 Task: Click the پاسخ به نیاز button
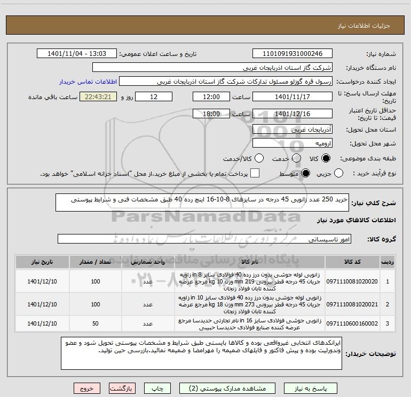pyautogui.click(x=311, y=388)
